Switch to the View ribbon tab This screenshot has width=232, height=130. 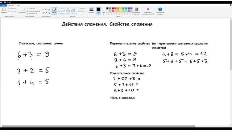click(x=18, y=5)
